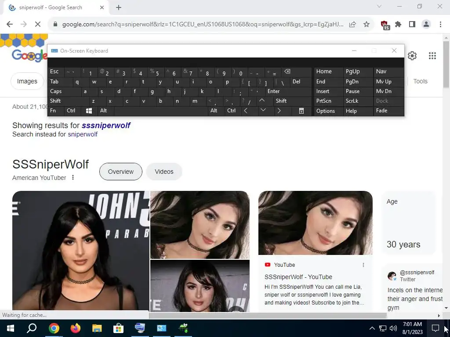Screen dimensions: 450x337
Task: Stop loading the page
Action: 38,25
